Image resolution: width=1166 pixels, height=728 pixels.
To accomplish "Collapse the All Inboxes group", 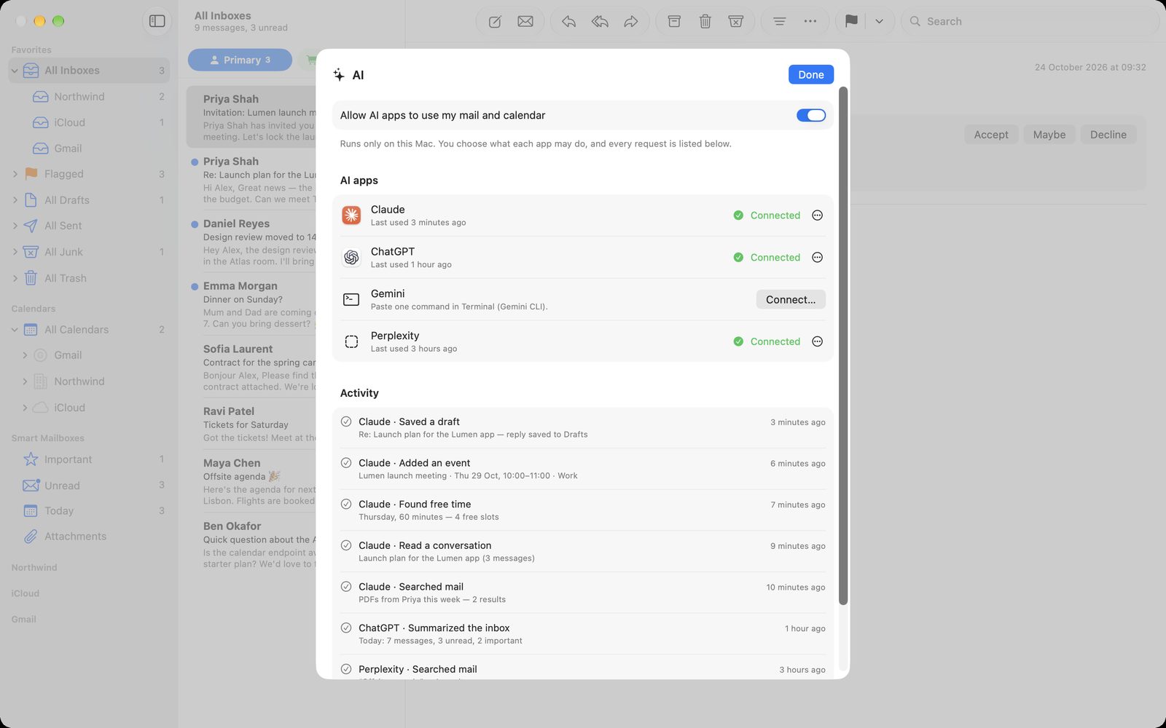I will pos(15,71).
